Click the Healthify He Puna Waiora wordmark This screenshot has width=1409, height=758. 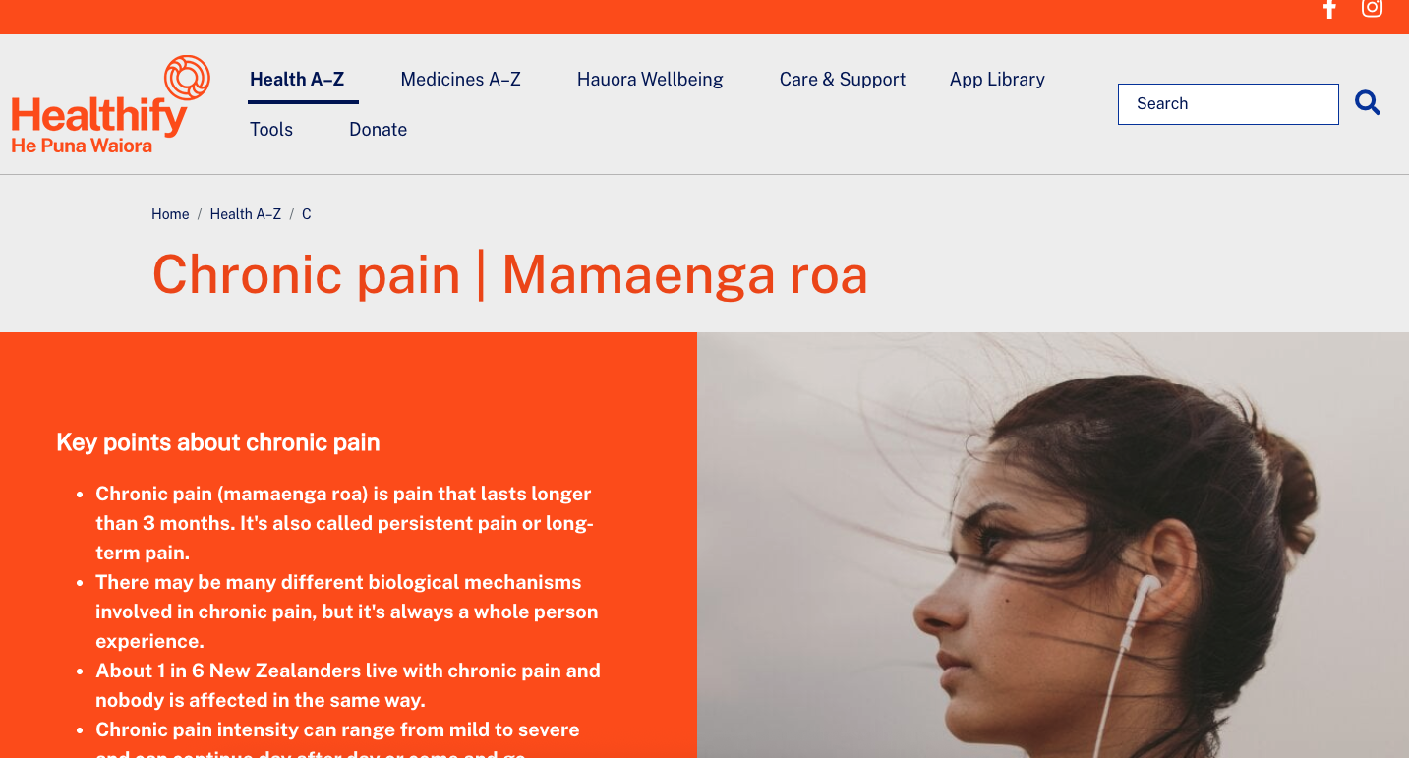[x=98, y=126]
